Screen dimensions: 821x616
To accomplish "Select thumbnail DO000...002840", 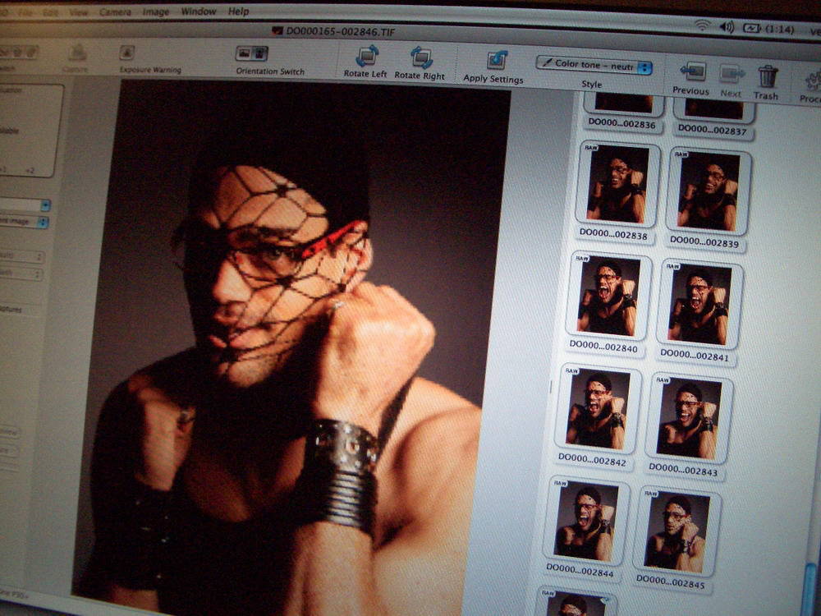I will pyautogui.click(x=608, y=295).
